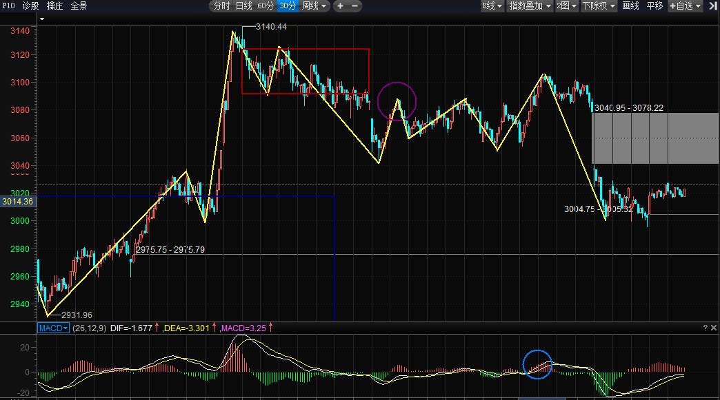Screen dimensions: 720x400
Task: Click the 3140.44 high price label
Action: click(271, 27)
